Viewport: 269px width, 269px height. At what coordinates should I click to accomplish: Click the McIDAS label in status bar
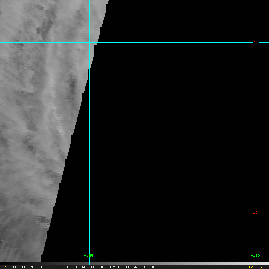255,267
